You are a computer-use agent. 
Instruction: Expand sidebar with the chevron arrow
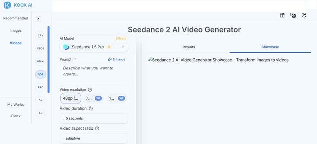pyautogui.click(x=38, y=18)
